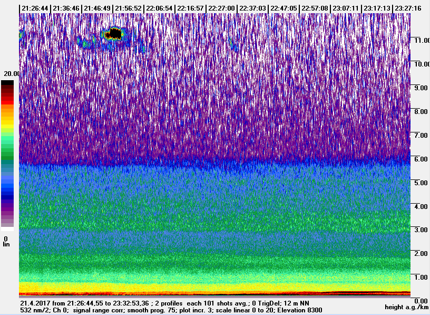Viewport: 430px width, 315px height.
Task: Click the 21:26:44 time label
Action: [35, 8]
